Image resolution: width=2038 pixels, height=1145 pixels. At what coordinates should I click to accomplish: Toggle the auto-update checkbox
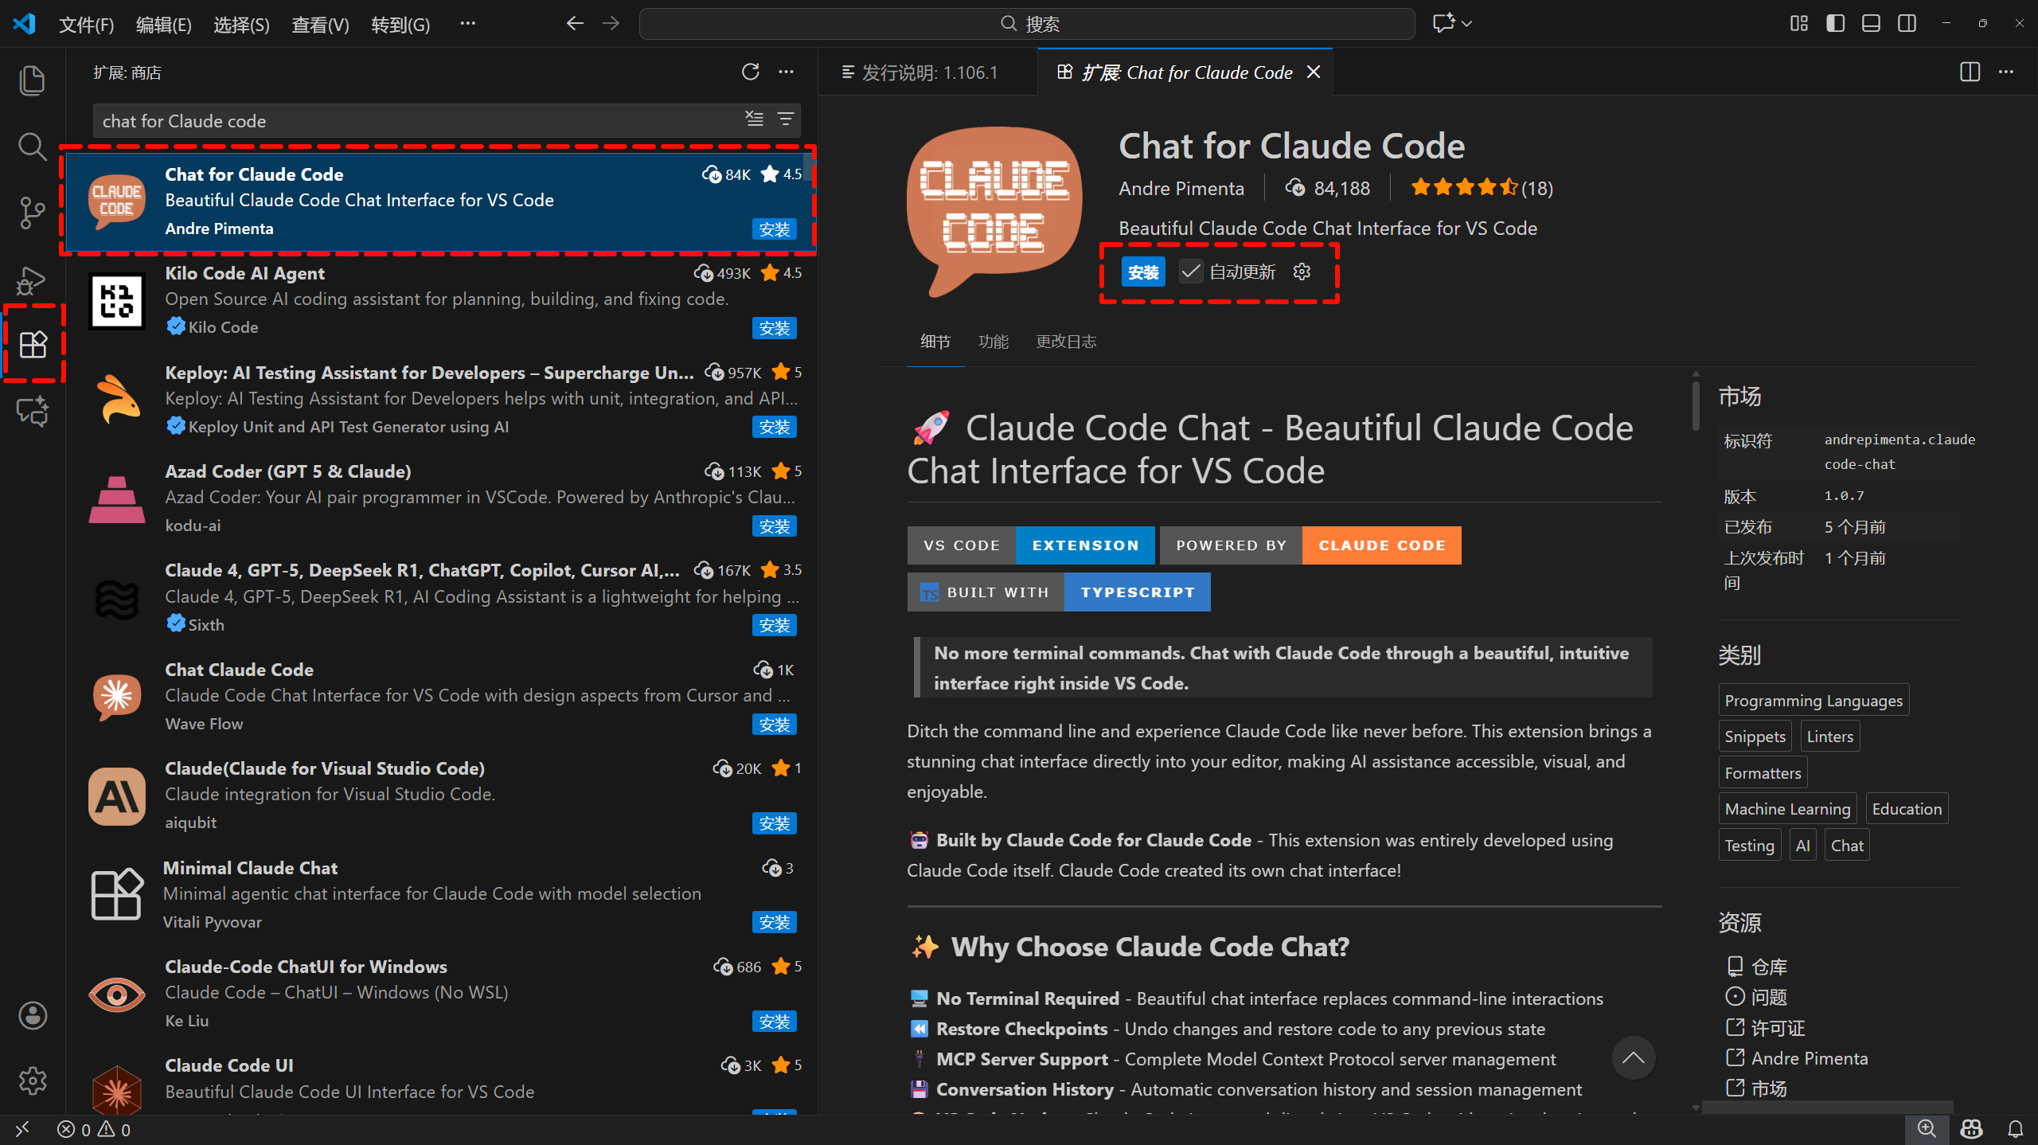1191,272
